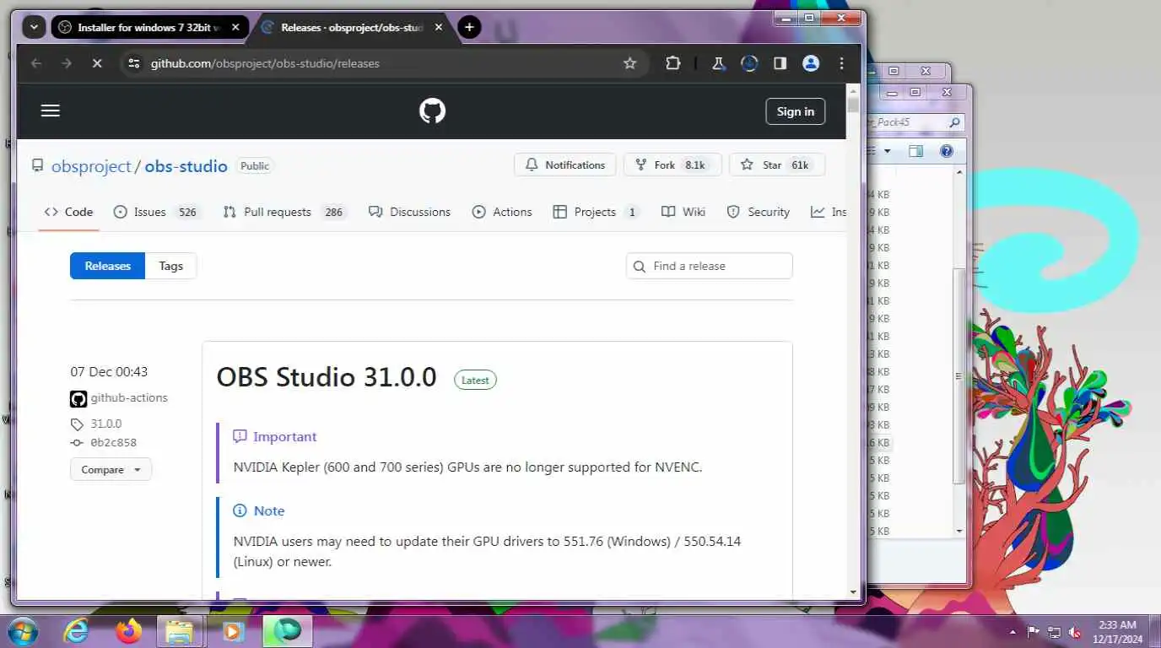The width and height of the screenshot is (1161, 648).
Task: Close the 'Installer for windows 7 32bit' tab
Action: (x=235, y=27)
